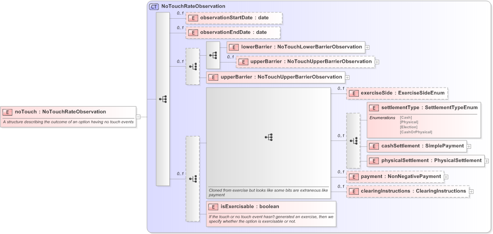
Task: Select isExercisable : boolean label
Action: [250, 207]
